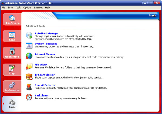162x114 pixels.
Task: Launch the Rootkit Detector link
Action: tap(45, 85)
